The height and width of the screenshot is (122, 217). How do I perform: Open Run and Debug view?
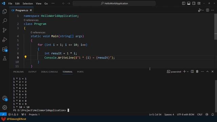(x=4, y=40)
